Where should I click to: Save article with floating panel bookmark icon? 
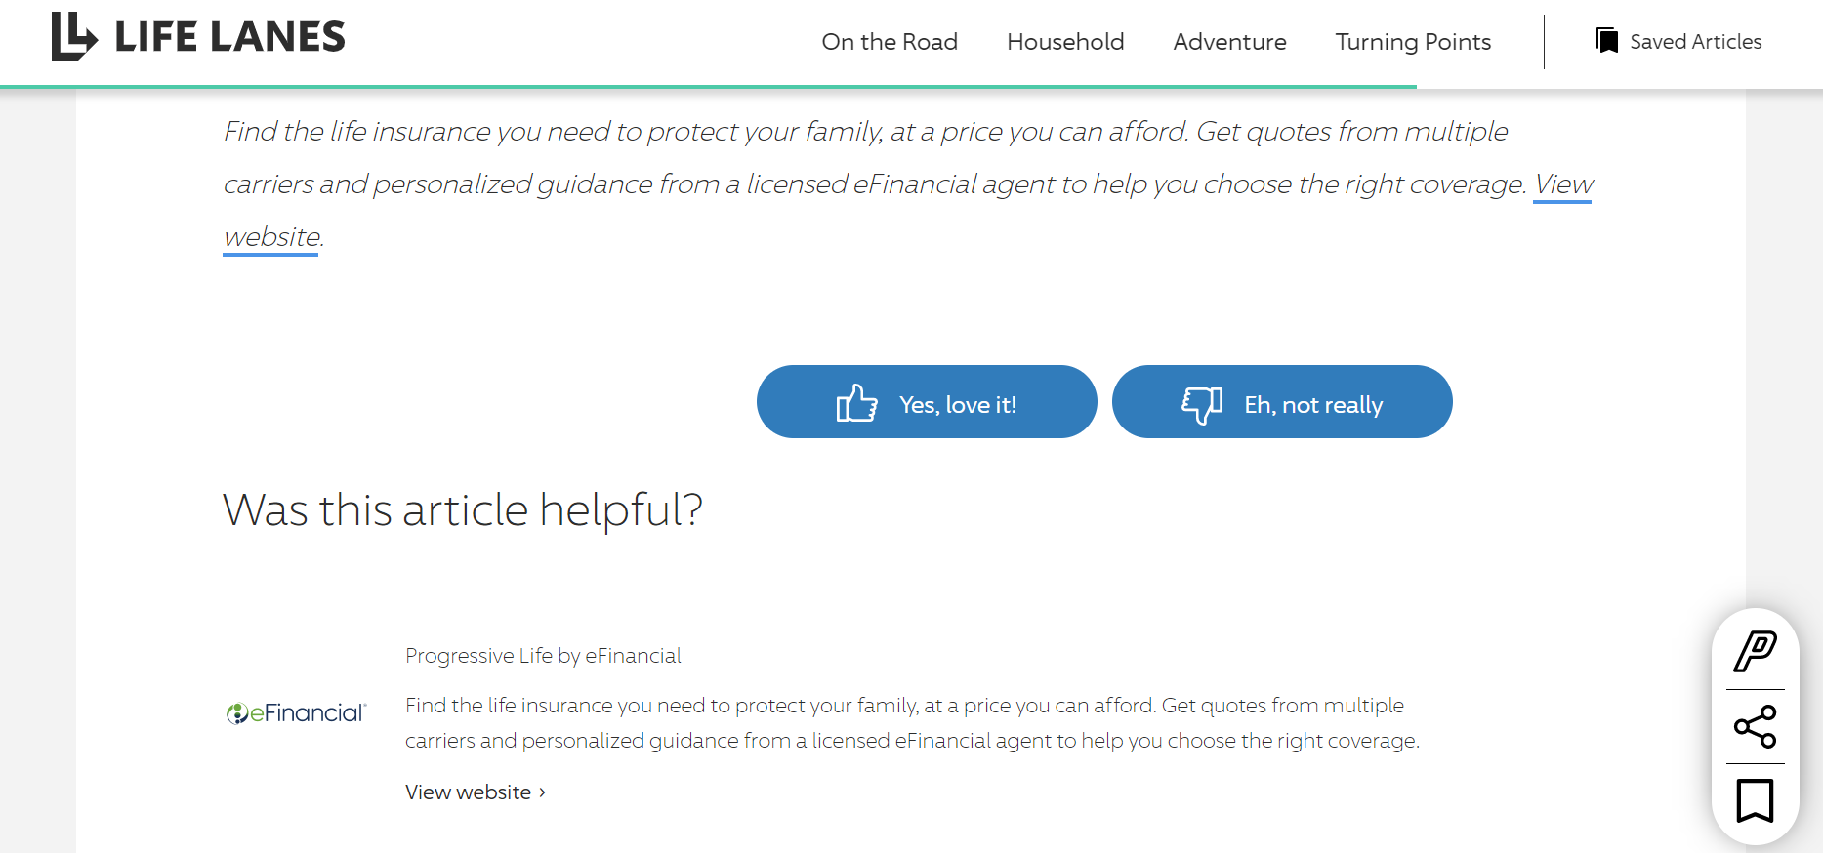click(1755, 801)
